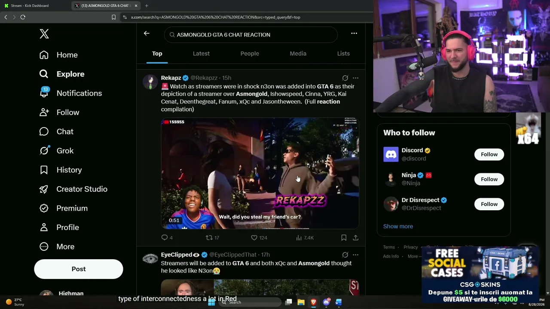
Task: Click the browser back arrow
Action: click(x=6, y=17)
